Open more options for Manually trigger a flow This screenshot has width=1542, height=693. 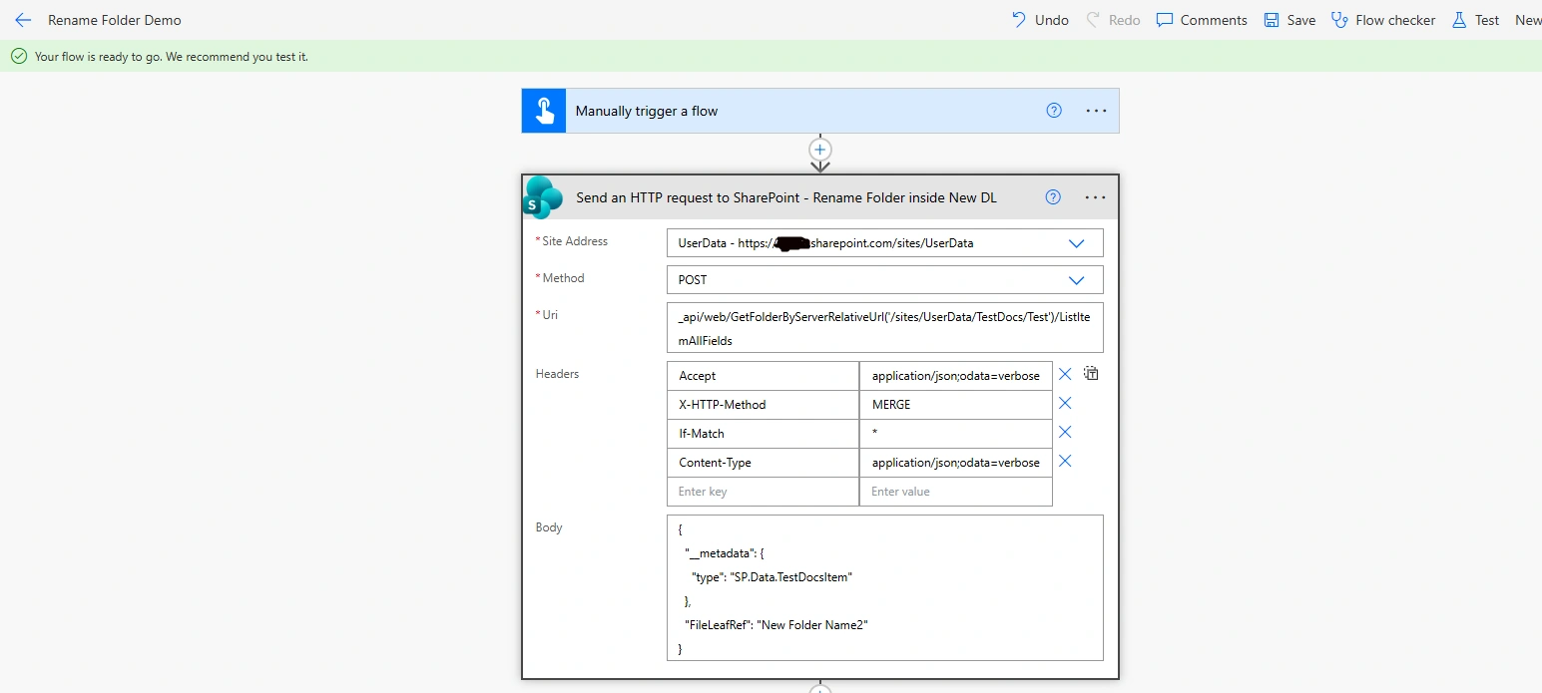coord(1096,111)
